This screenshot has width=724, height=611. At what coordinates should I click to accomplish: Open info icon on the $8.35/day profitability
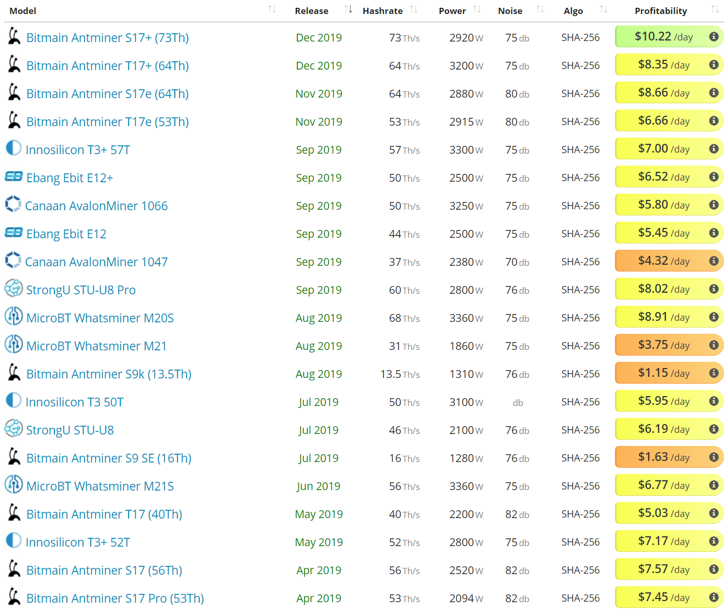click(714, 64)
